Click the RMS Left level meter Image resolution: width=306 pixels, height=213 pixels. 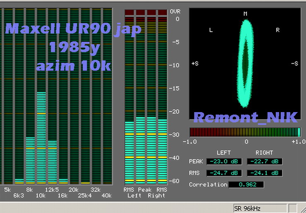click(130, 149)
